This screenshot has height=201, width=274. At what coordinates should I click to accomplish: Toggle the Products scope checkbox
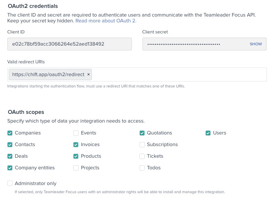click(x=76, y=156)
